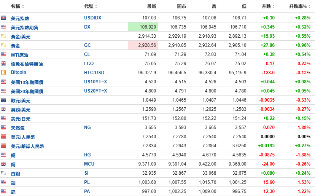The image size is (315, 196).
Task: Sort by symbol code column arrows
Action: click(96, 6)
